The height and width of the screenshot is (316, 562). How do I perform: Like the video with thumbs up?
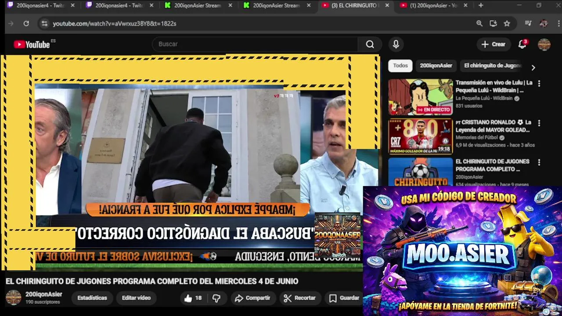click(193, 298)
